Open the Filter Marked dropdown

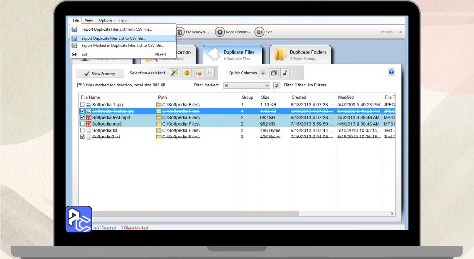click(x=247, y=85)
